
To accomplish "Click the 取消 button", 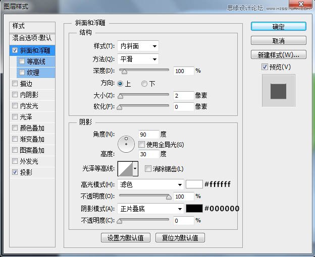I will tap(279, 40).
